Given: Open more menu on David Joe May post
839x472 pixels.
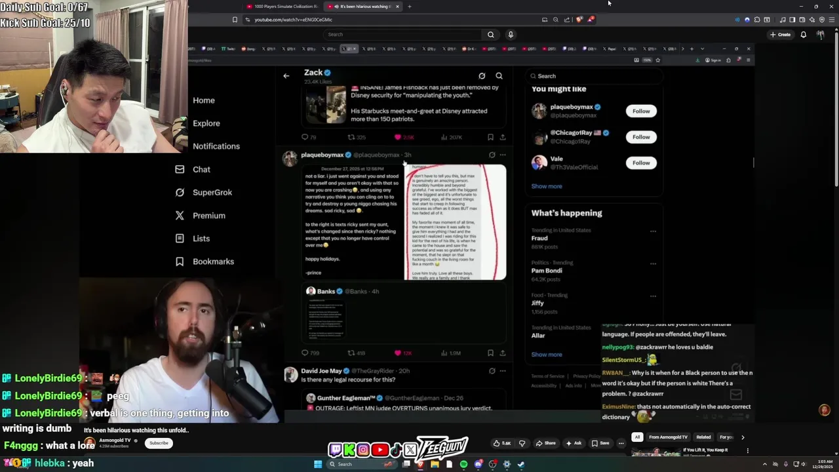Looking at the screenshot, I should click(503, 371).
